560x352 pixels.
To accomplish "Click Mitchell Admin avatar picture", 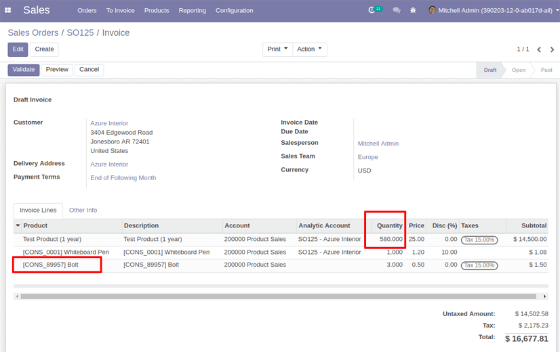I will (x=432, y=10).
